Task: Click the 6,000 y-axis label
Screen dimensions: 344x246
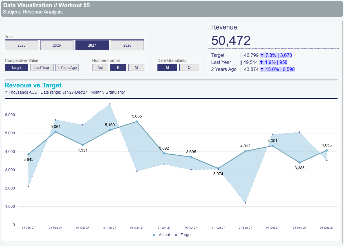Action: point(10,115)
